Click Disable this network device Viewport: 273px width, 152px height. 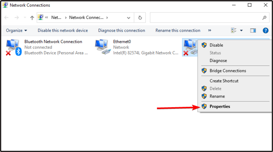63,30
